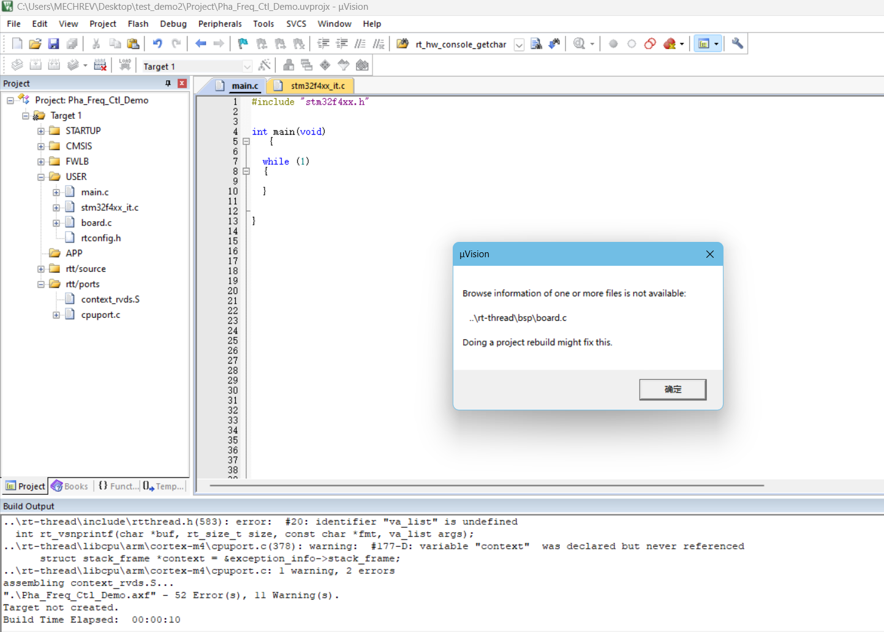This screenshot has width=884, height=632.
Task: Expand the Select Target dropdown
Action: 247,66
